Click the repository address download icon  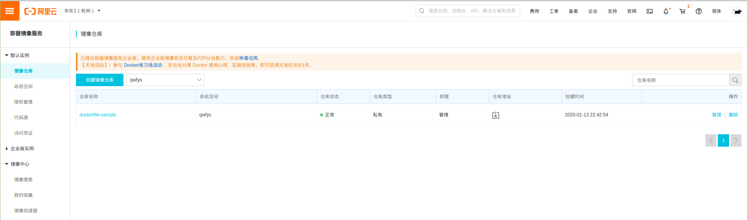click(x=496, y=115)
